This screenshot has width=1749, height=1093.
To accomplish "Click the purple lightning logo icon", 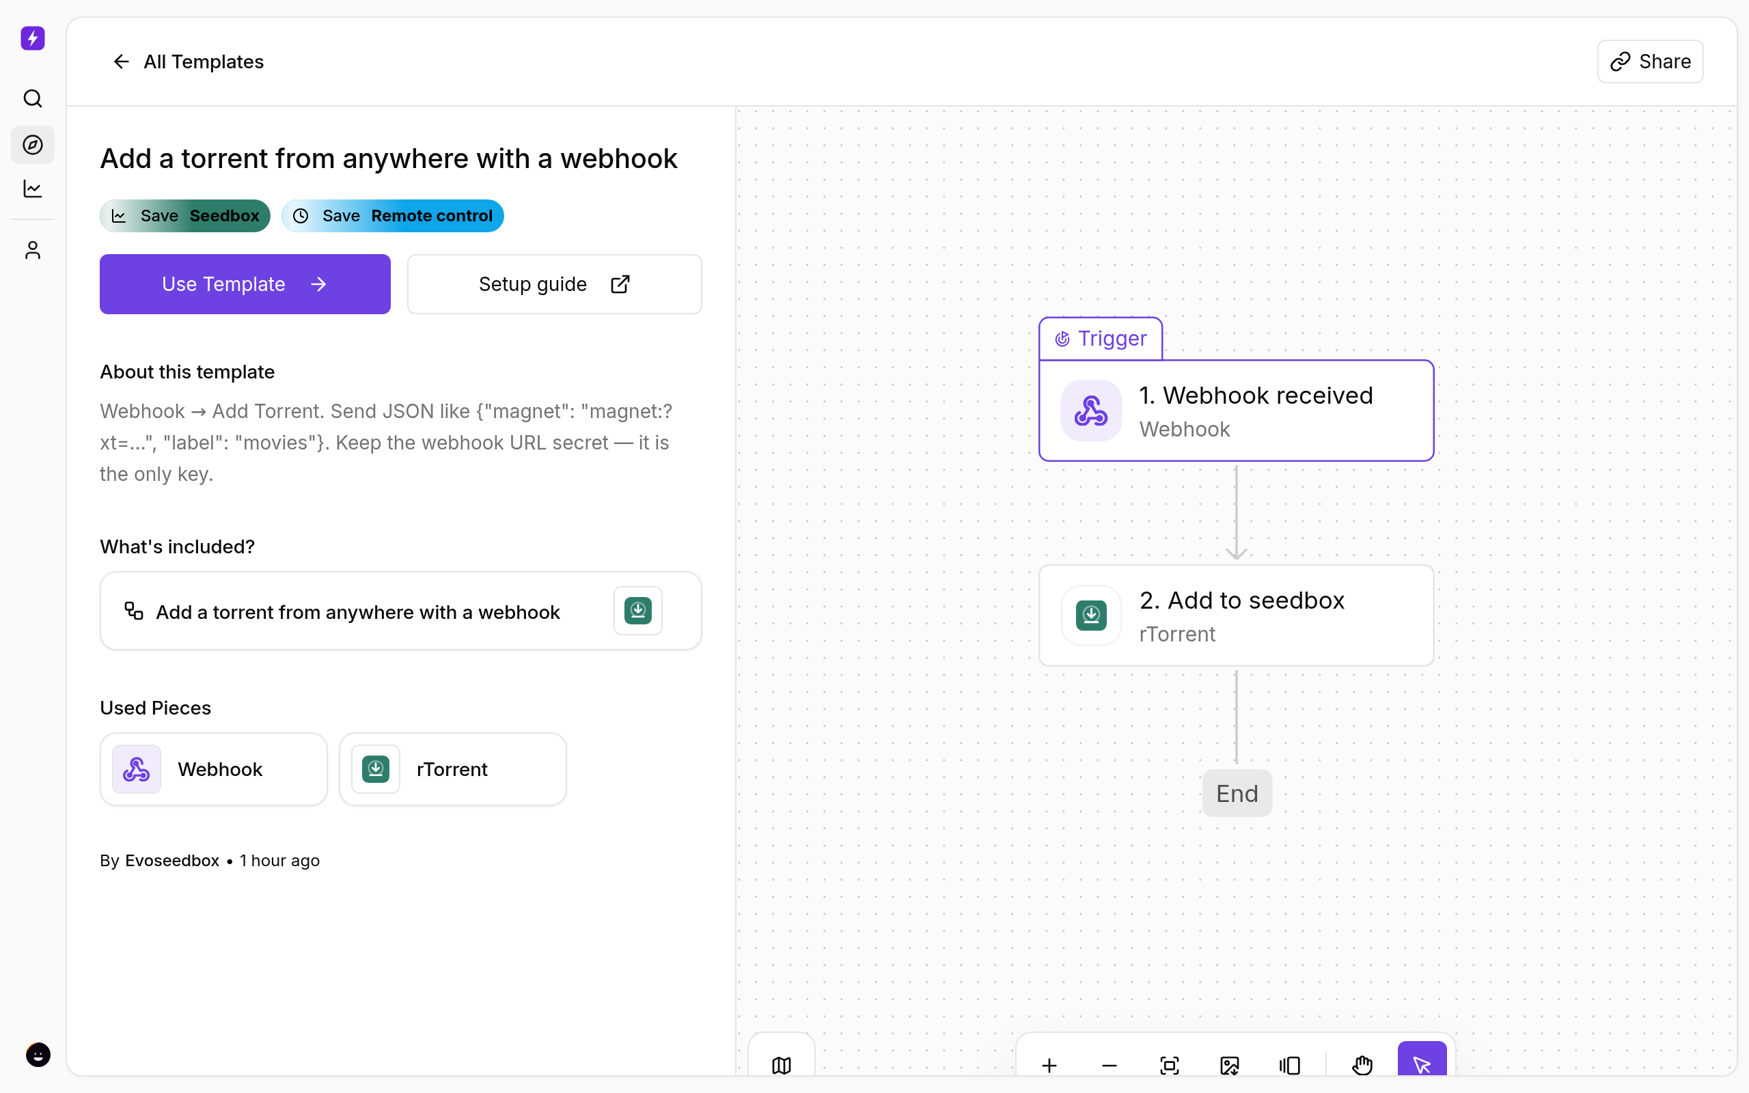I will pyautogui.click(x=33, y=38).
